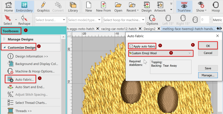Toggle Apply auto fabric checkbox
This screenshot has width=223, height=114.
click(131, 46)
